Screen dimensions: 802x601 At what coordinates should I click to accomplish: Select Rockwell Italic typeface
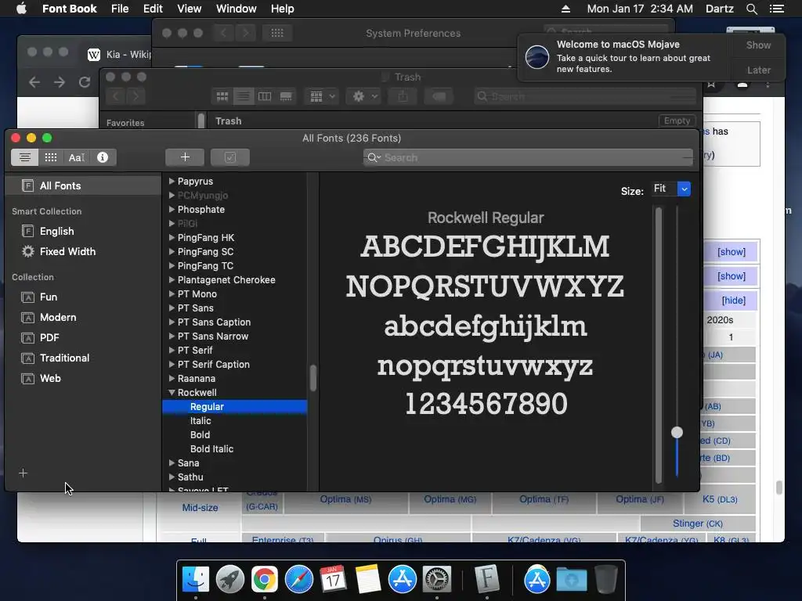[200, 420]
